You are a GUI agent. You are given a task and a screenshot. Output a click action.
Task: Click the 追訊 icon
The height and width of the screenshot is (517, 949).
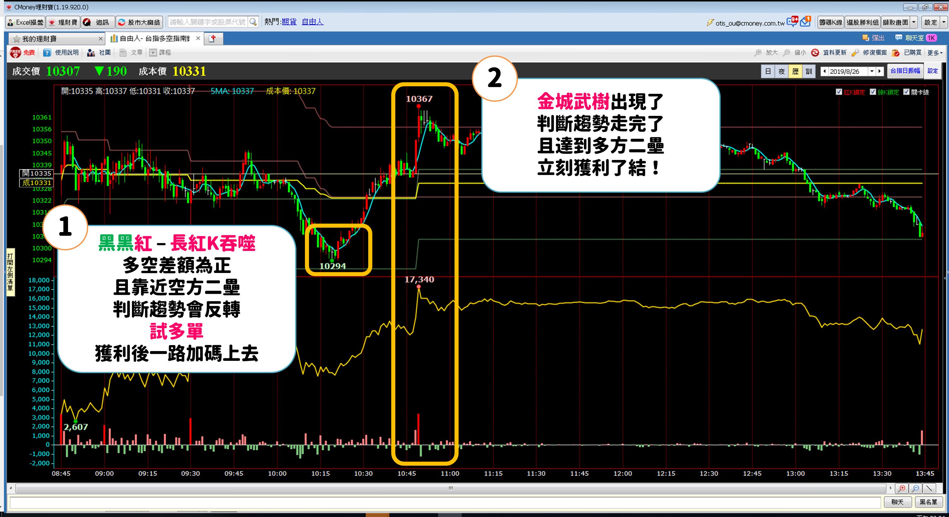[96, 22]
